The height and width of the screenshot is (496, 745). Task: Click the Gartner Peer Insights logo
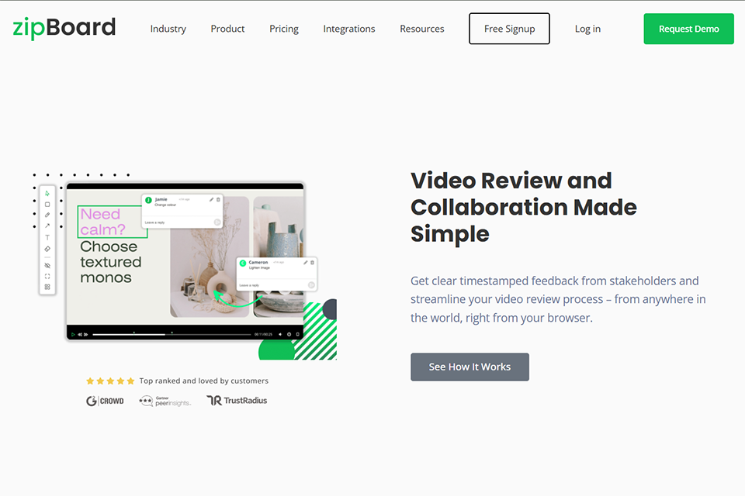tap(165, 401)
